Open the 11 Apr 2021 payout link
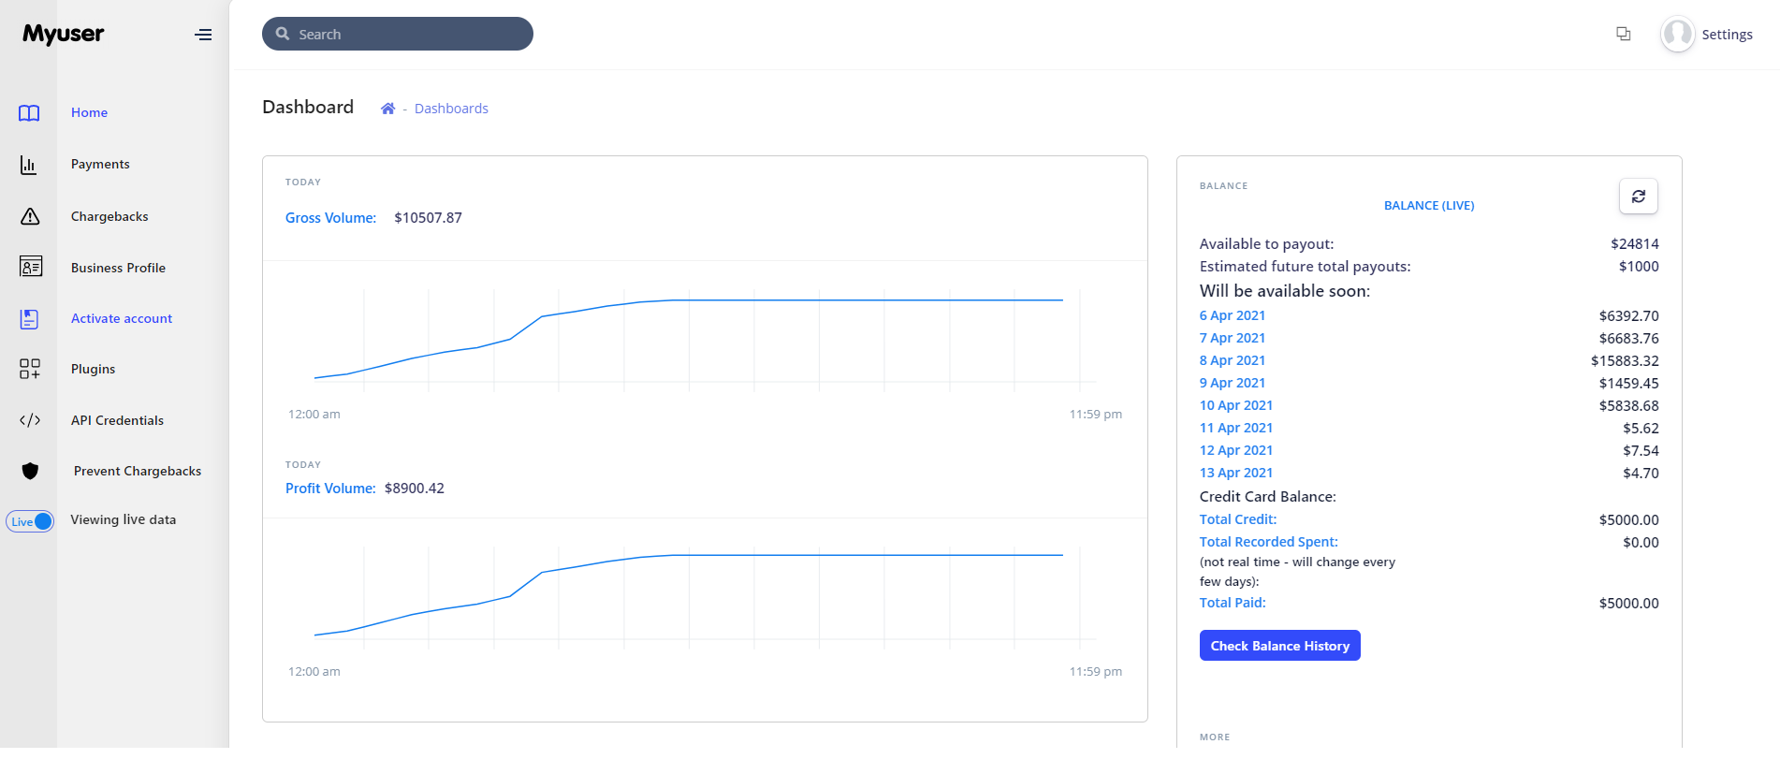Image resolution: width=1780 pixels, height=759 pixels. pos(1235,428)
